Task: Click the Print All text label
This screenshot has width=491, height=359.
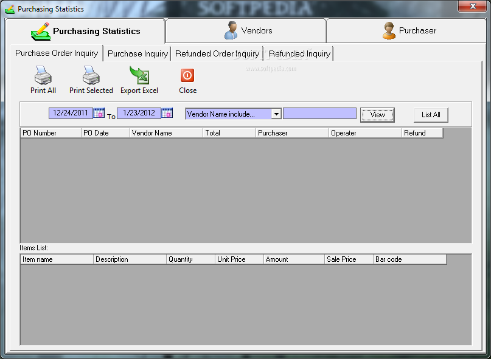Action: (43, 91)
